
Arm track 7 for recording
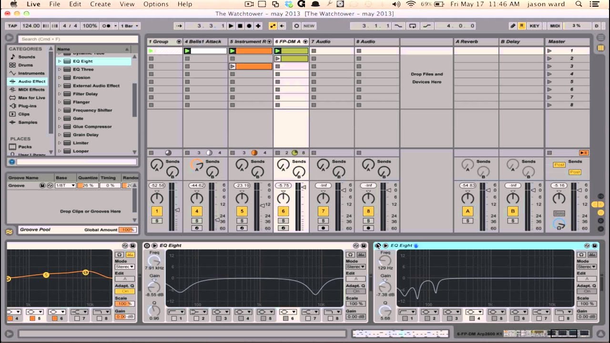click(323, 228)
